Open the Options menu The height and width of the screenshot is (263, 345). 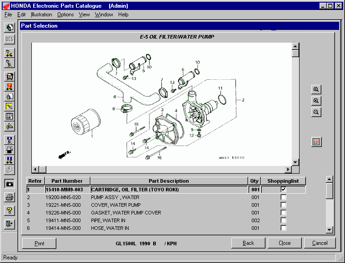[65, 15]
